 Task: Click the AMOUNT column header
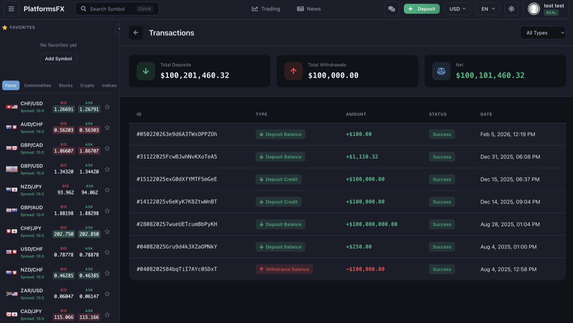point(356,114)
